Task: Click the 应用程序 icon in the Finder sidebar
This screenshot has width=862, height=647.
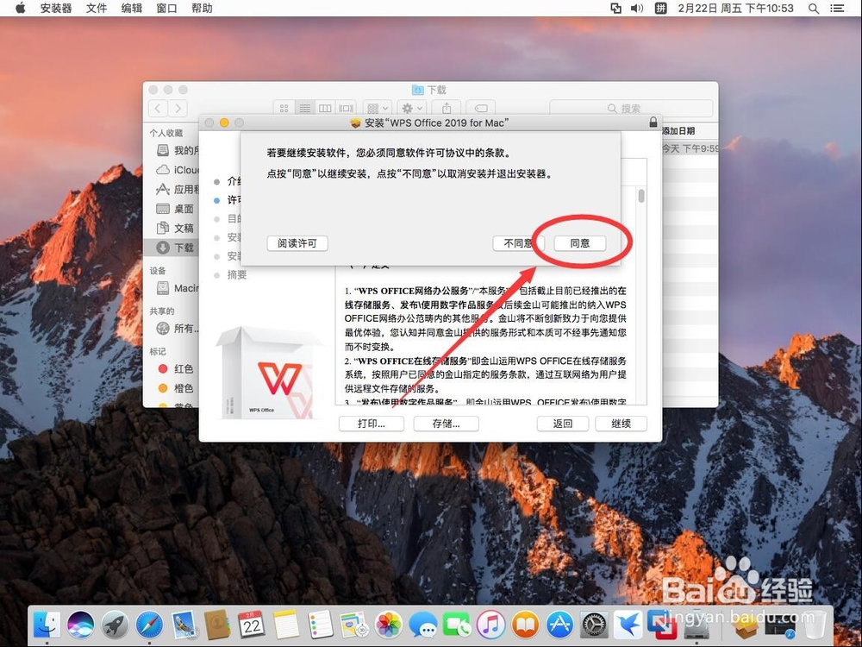Action: [x=163, y=189]
